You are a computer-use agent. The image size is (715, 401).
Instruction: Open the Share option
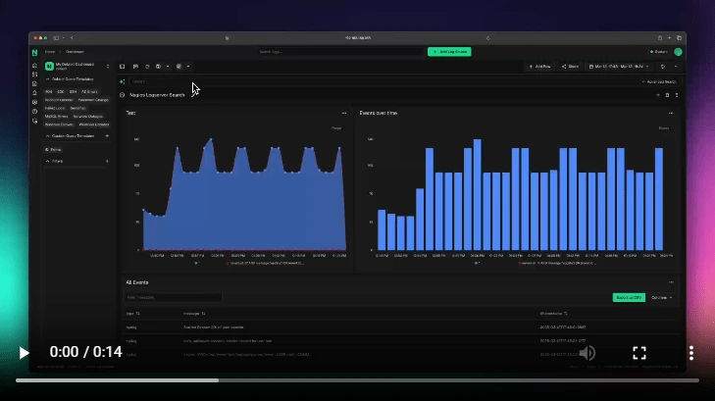click(570, 67)
